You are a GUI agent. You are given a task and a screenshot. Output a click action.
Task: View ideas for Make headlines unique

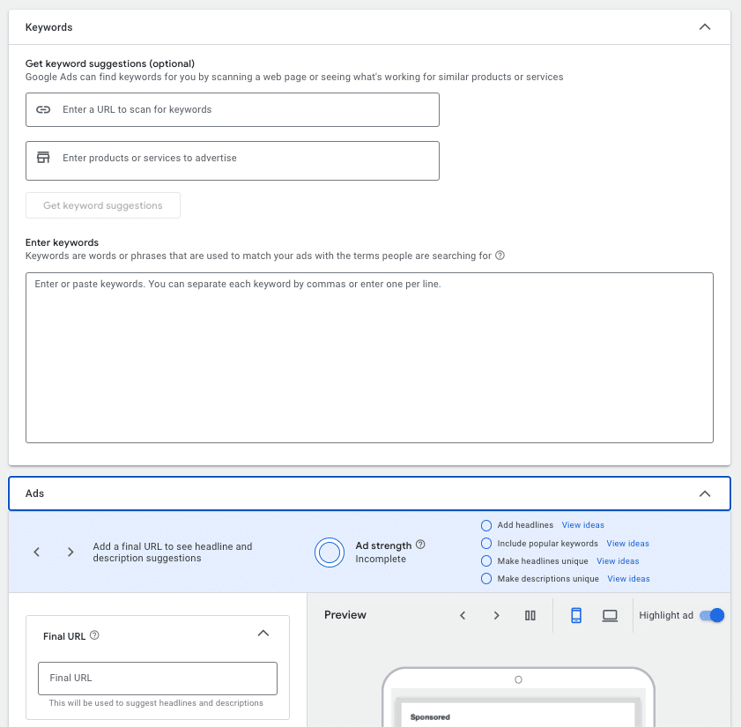tap(618, 561)
